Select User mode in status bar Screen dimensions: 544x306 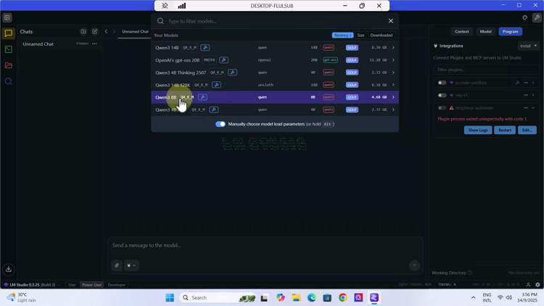(72, 284)
